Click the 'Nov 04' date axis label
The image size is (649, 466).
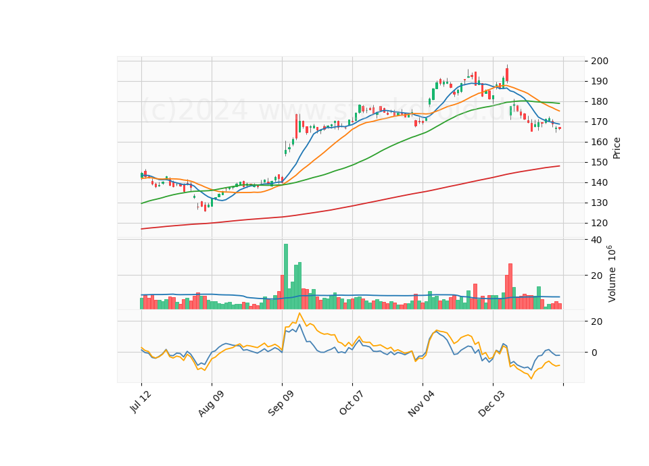click(421, 404)
